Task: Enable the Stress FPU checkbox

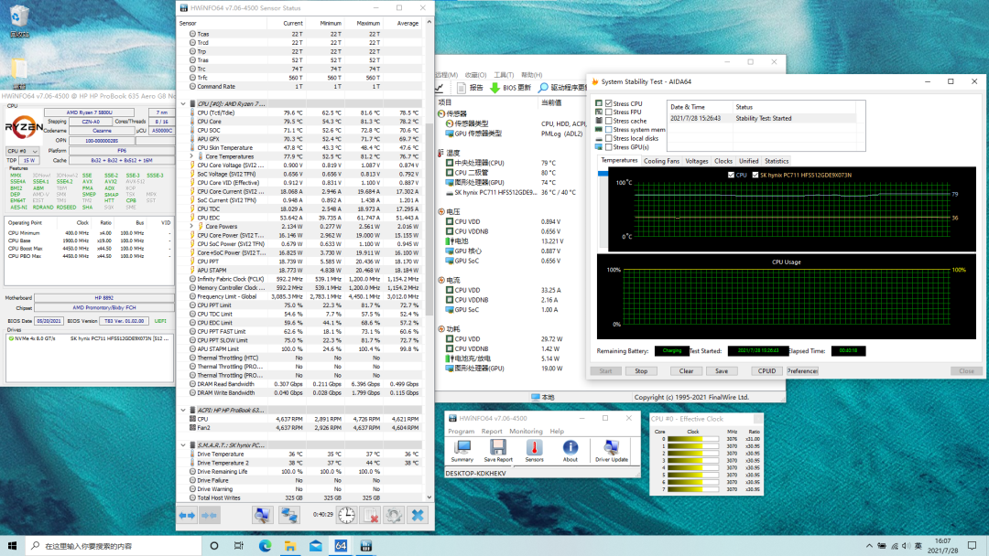Action: [x=609, y=112]
